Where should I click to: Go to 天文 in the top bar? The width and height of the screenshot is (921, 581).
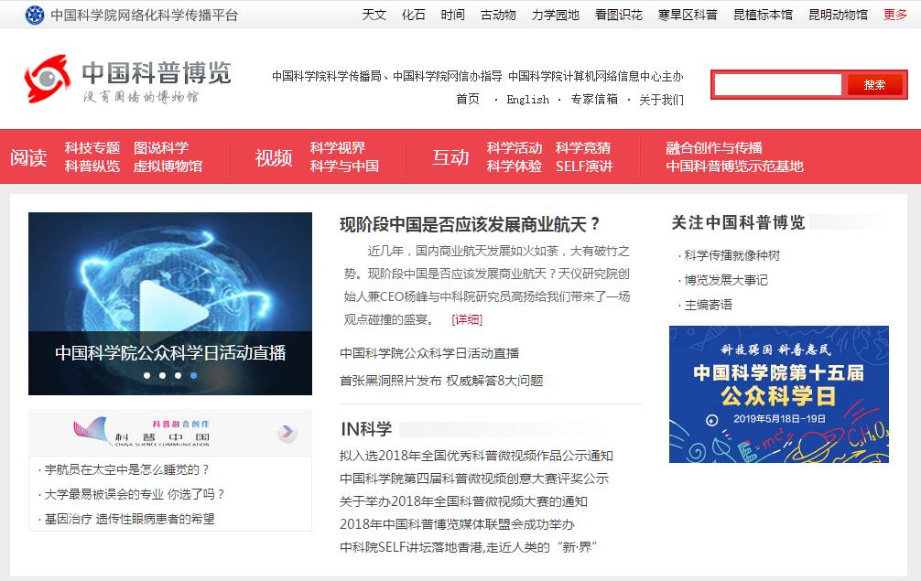(x=374, y=15)
